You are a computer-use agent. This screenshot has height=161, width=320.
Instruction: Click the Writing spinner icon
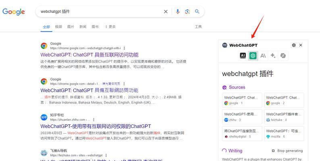click(224, 151)
